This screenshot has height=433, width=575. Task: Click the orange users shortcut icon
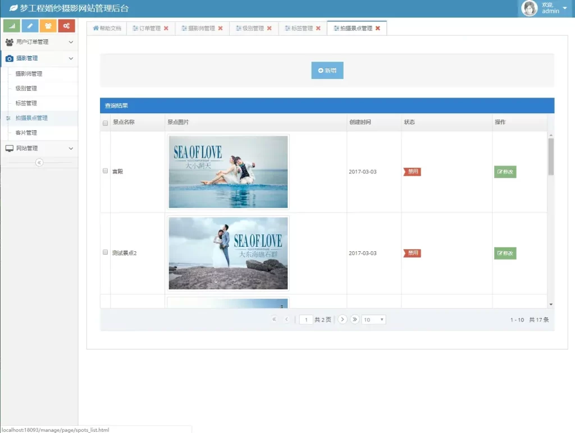(48, 26)
